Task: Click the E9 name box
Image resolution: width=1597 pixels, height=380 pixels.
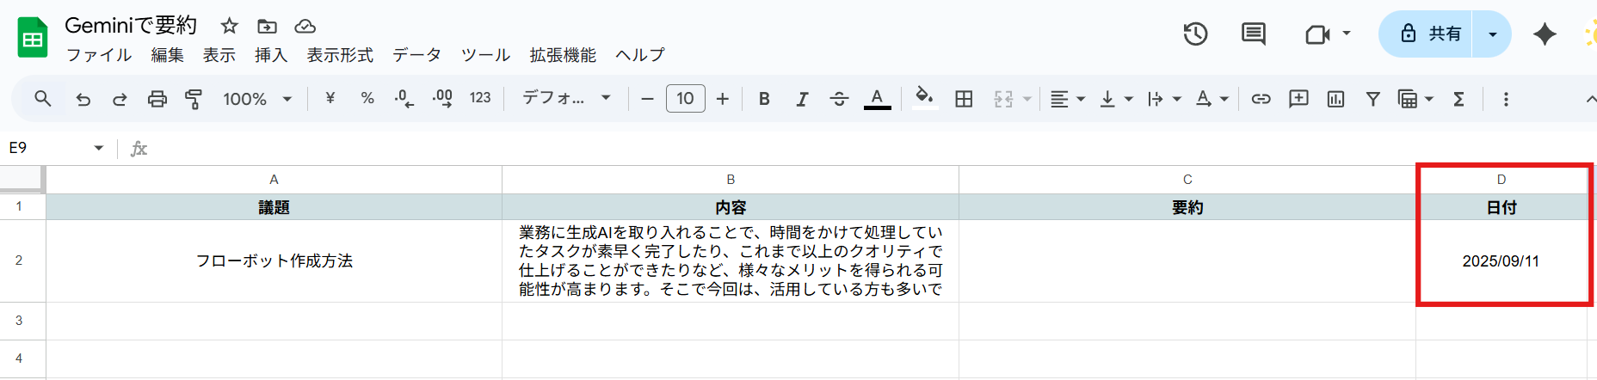Action: (x=47, y=148)
